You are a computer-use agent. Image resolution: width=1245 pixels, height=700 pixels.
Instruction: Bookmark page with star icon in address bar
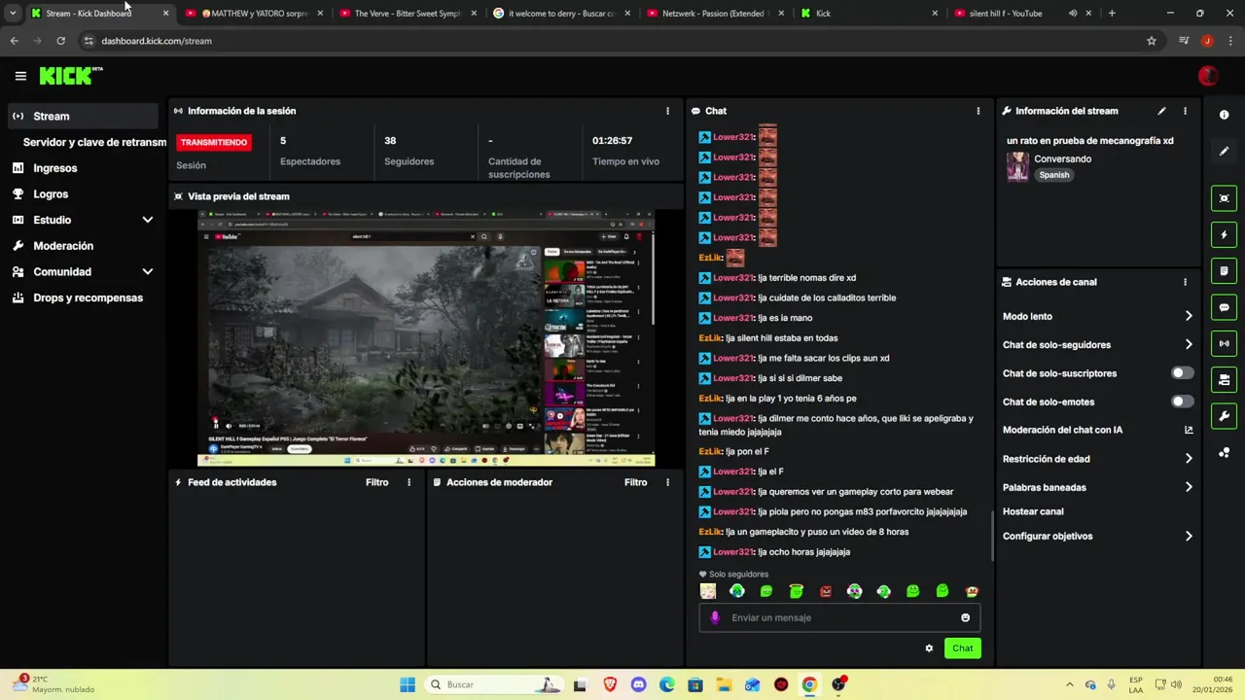tap(1152, 41)
